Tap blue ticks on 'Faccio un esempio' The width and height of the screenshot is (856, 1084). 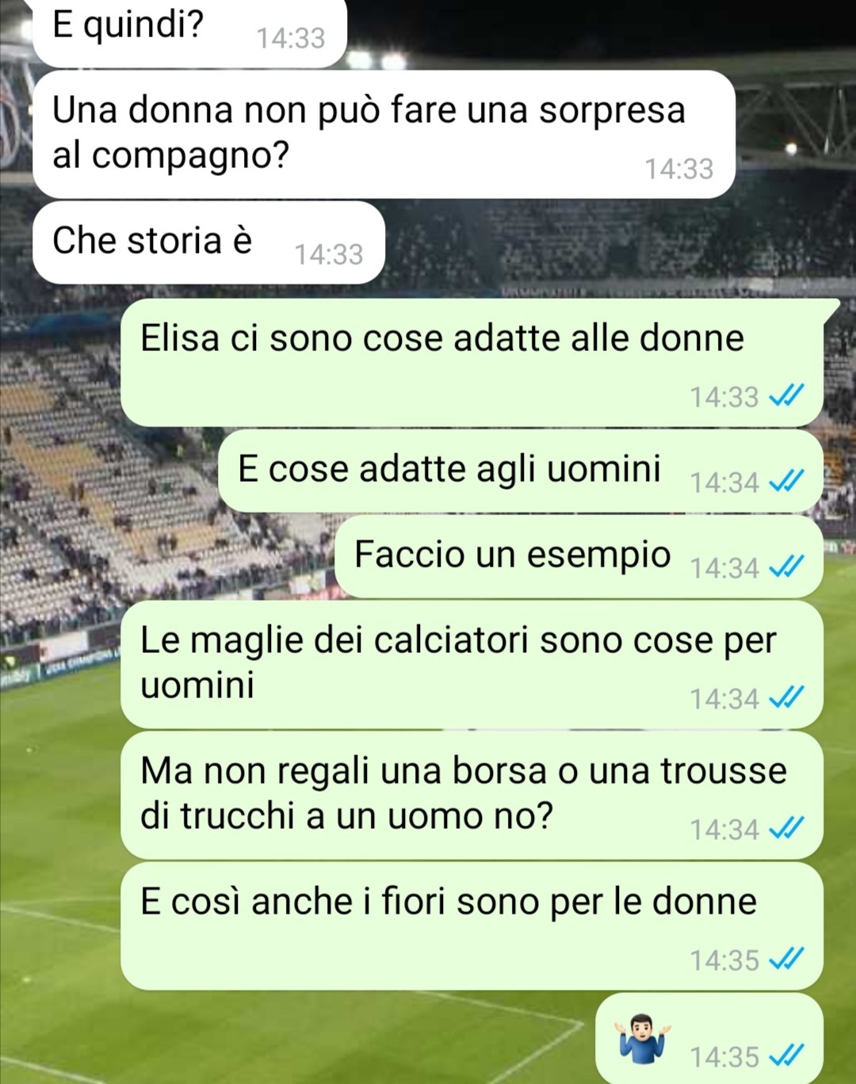[786, 567]
